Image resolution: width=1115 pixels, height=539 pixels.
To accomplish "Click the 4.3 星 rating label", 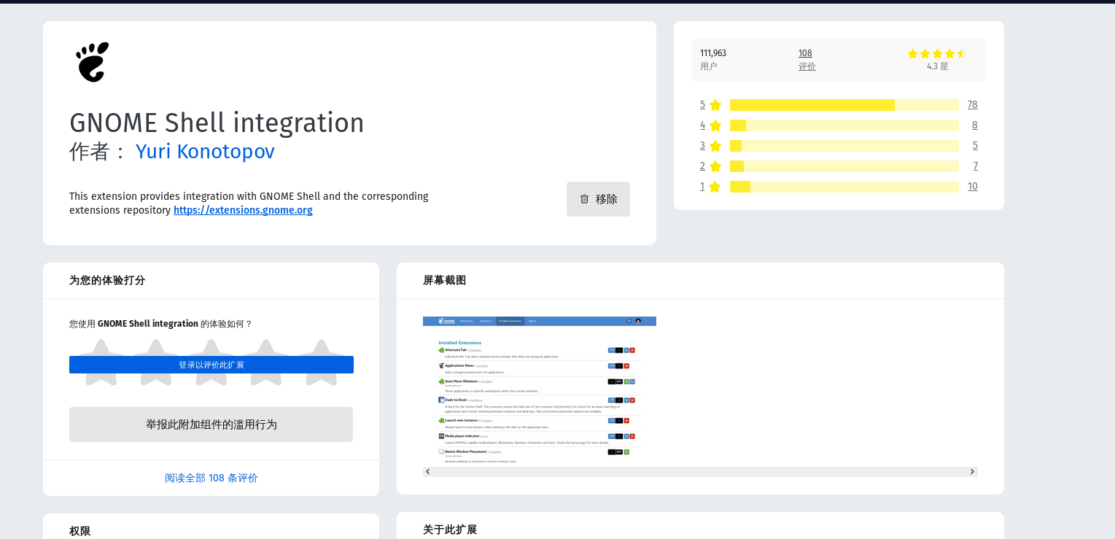I will click(x=937, y=66).
